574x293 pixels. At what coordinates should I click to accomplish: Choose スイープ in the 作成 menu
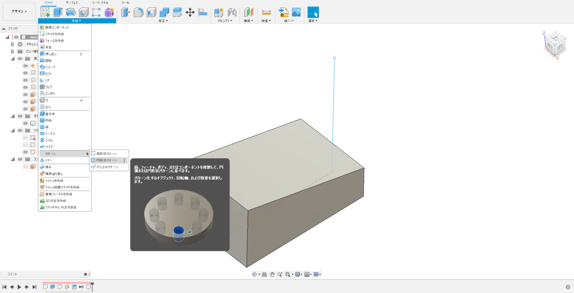tap(65, 67)
